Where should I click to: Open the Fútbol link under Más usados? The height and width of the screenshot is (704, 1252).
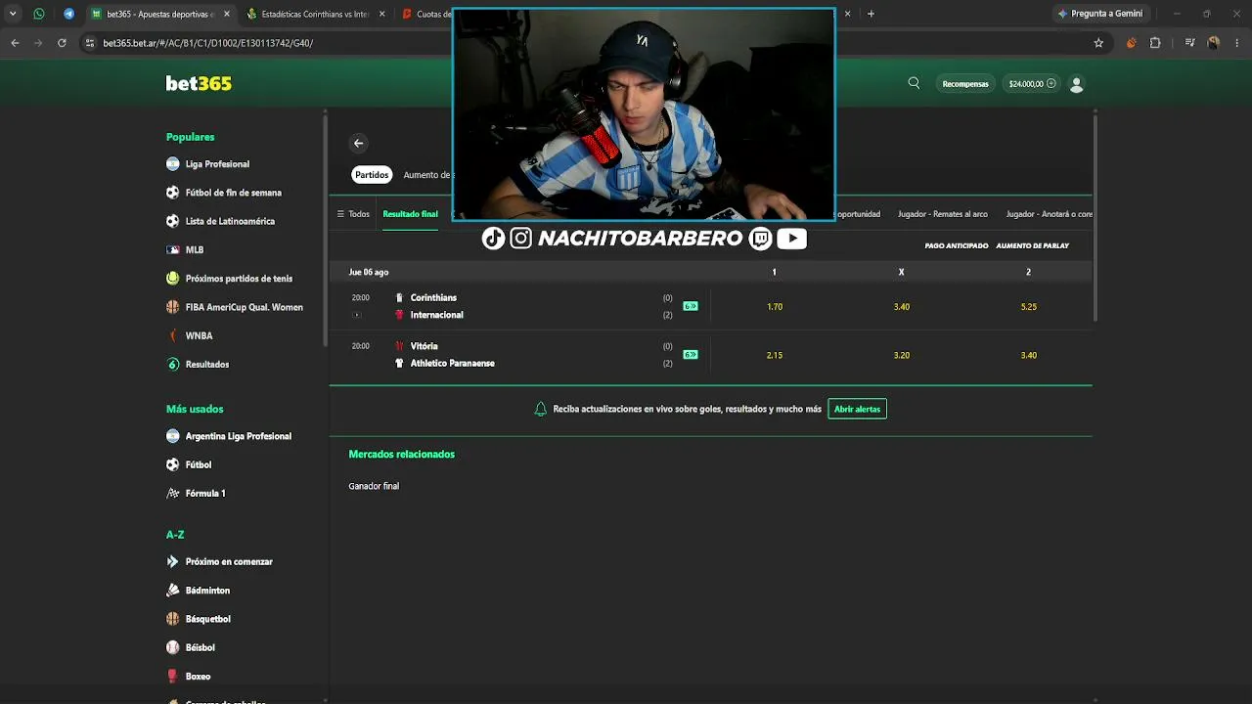click(199, 464)
